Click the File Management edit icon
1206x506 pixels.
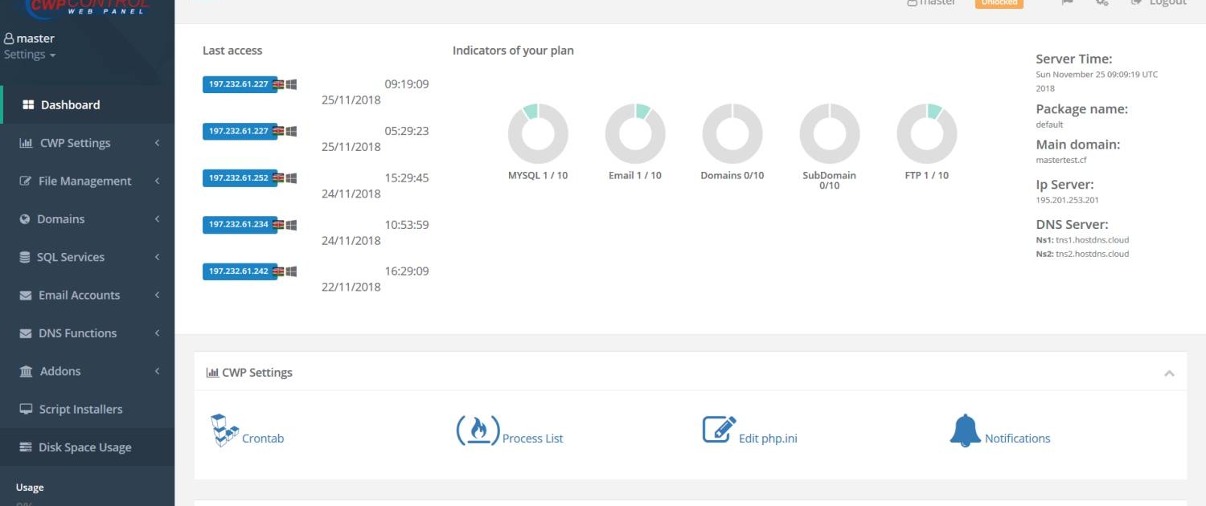26,181
